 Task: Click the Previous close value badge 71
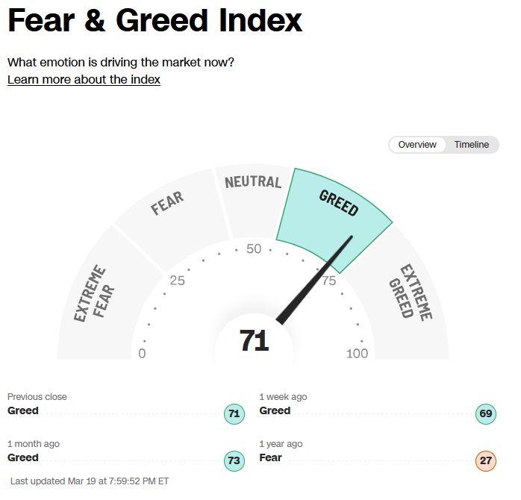pyautogui.click(x=234, y=414)
